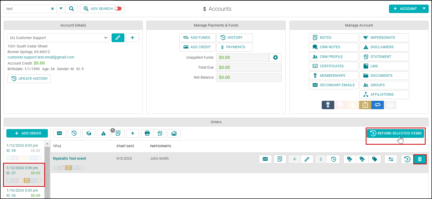
Task: Click ADD FUNDS
Action: tap(197, 38)
